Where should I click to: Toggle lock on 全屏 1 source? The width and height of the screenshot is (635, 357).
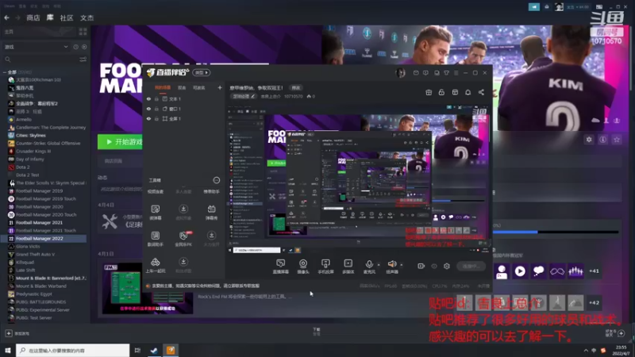pyautogui.click(x=156, y=119)
